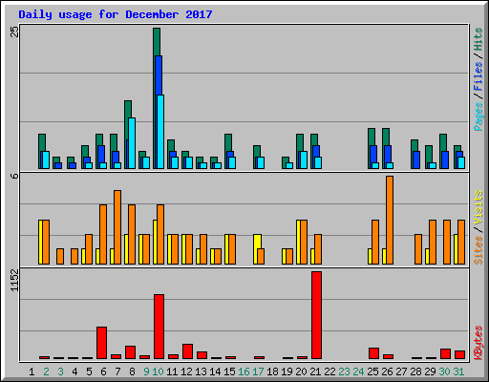This screenshot has width=489, height=382.
Task: Click the day "5" axis label
Action: click(x=89, y=371)
